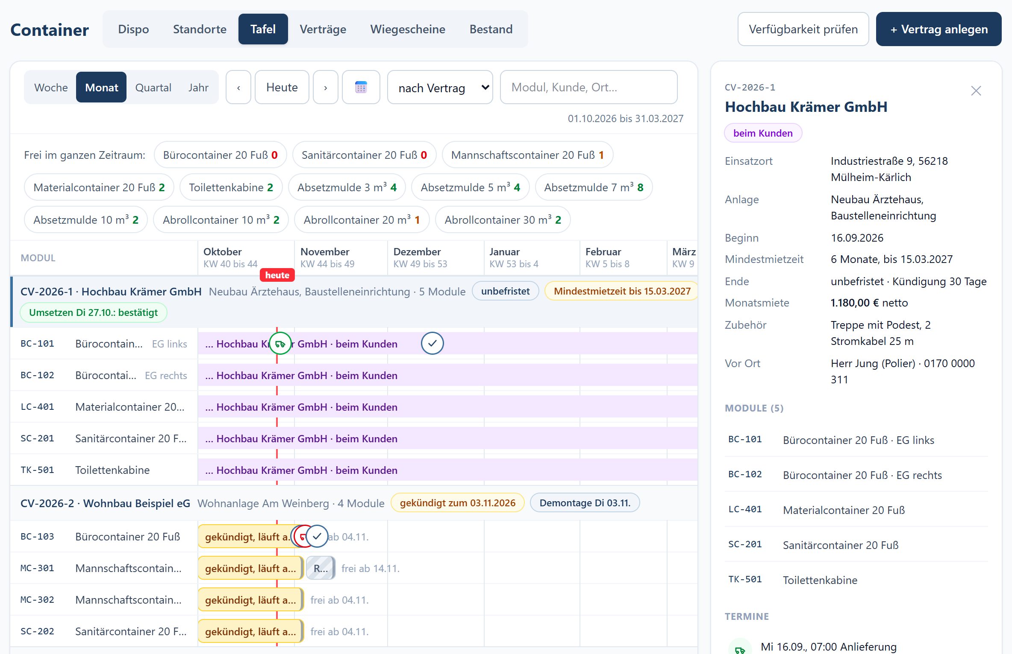Select SC-201 Sanitärcontainer in module list panel

click(856, 545)
